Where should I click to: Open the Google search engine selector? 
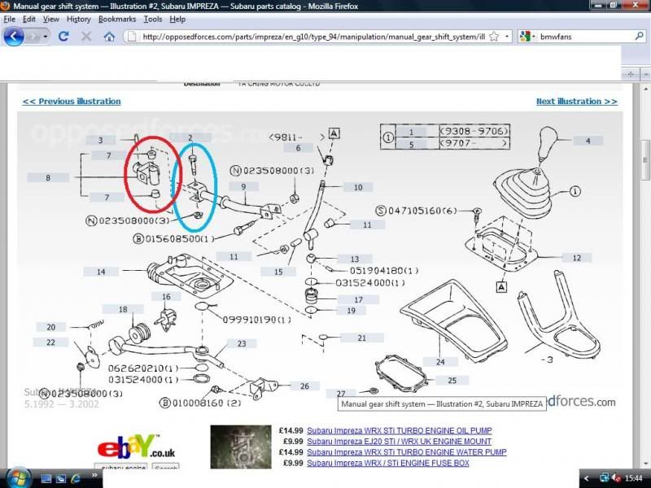(x=527, y=37)
